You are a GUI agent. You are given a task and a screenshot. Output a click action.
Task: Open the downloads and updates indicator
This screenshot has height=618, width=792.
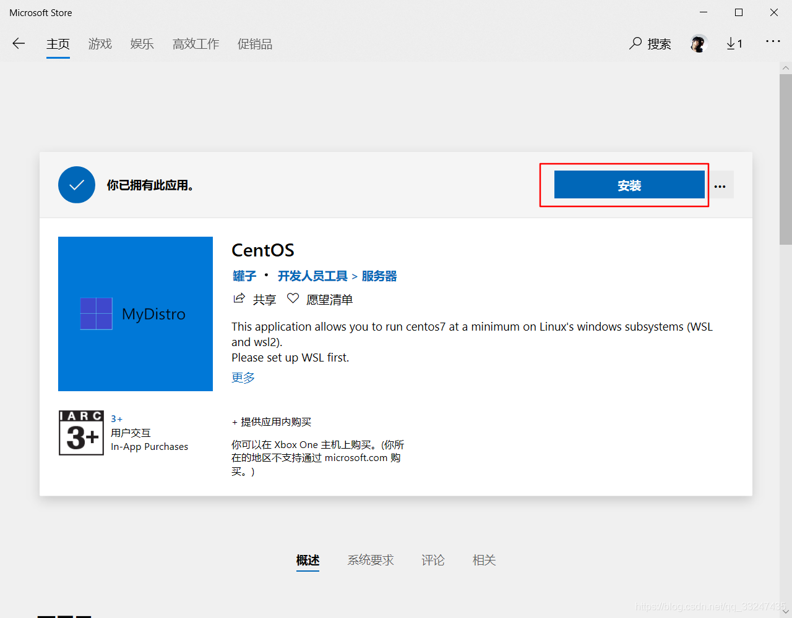[734, 44]
